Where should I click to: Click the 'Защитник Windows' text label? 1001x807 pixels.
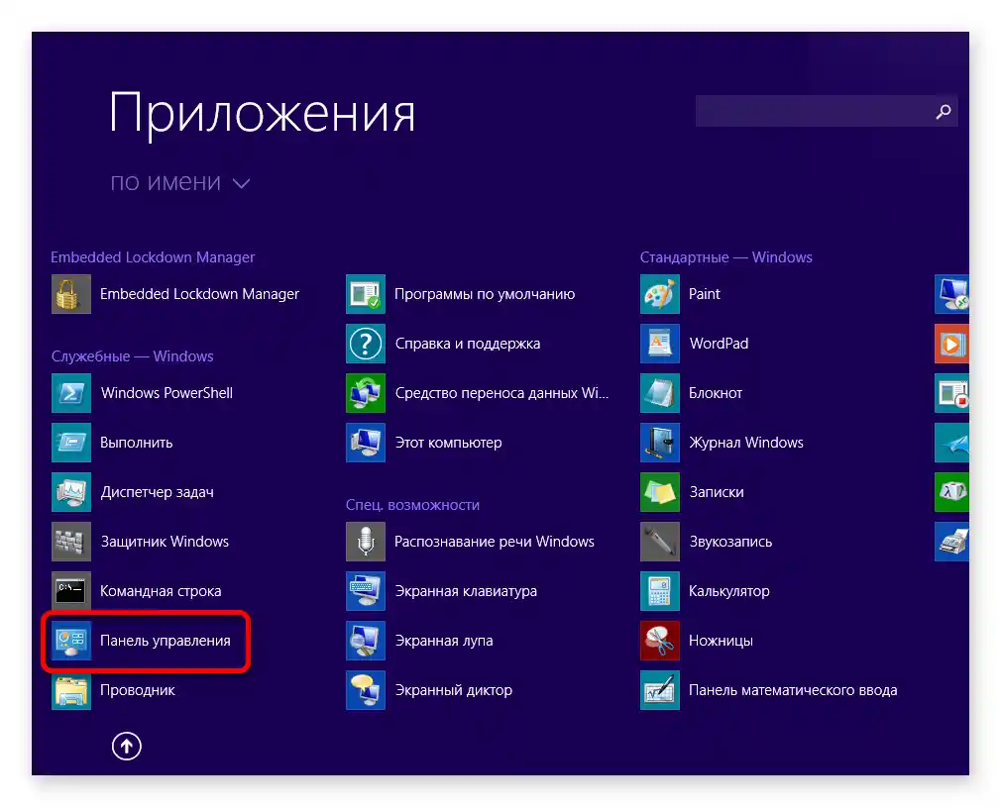click(x=165, y=542)
